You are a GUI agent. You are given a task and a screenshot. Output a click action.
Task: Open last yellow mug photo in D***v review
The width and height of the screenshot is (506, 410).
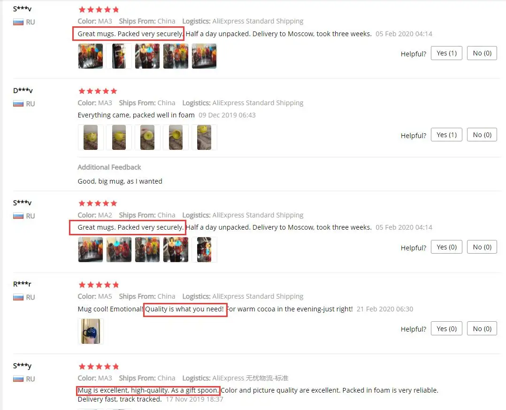point(204,138)
